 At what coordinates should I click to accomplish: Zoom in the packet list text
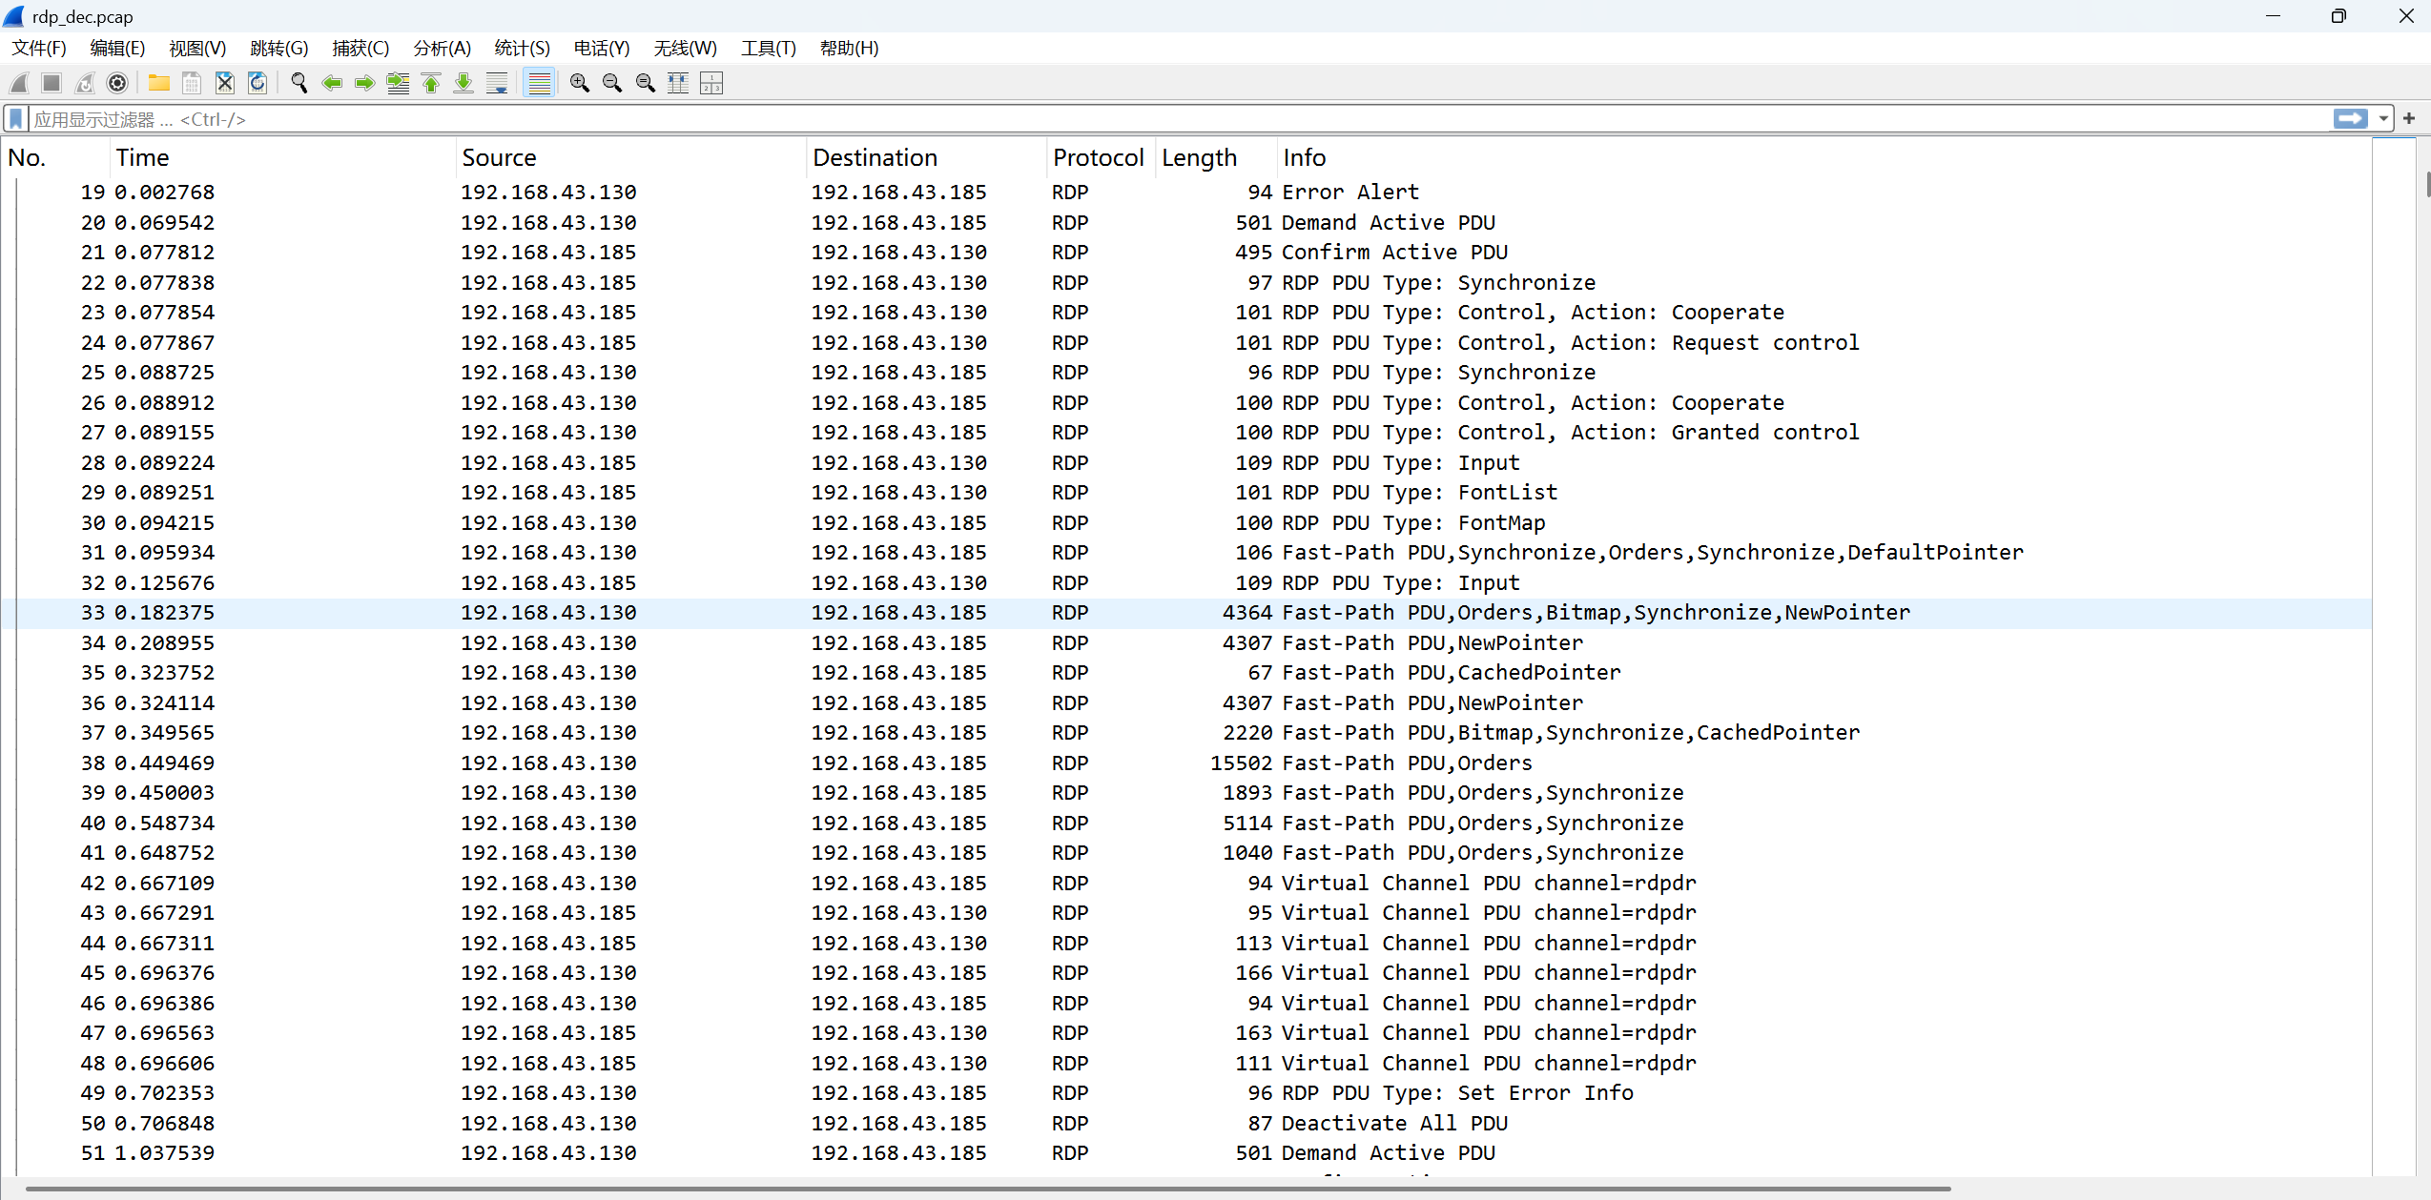coord(579,84)
